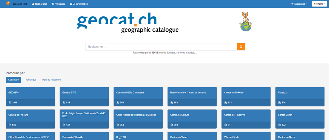Image resolution: width=329 pixels, height=140 pixels.
Task: Click the sign-in icon beside S'identifier
Action: tap(292, 4)
